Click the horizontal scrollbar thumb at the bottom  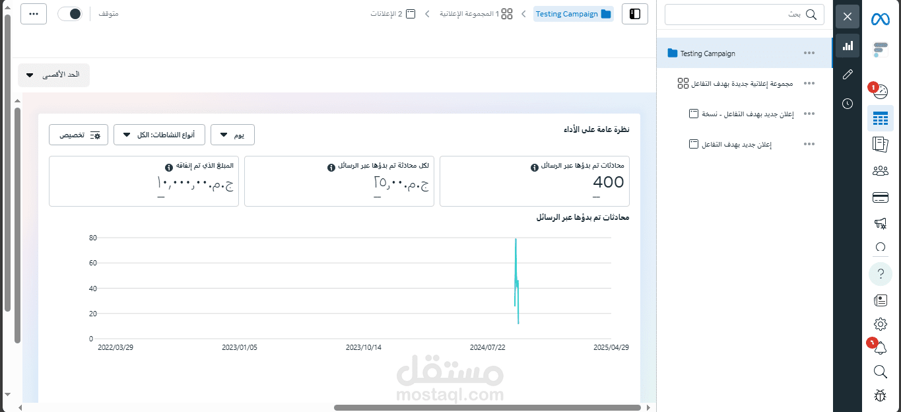pos(487,408)
